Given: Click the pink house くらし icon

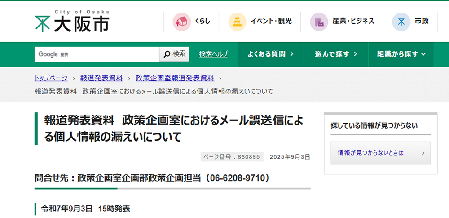Looking at the screenshot, I should coord(181,22).
